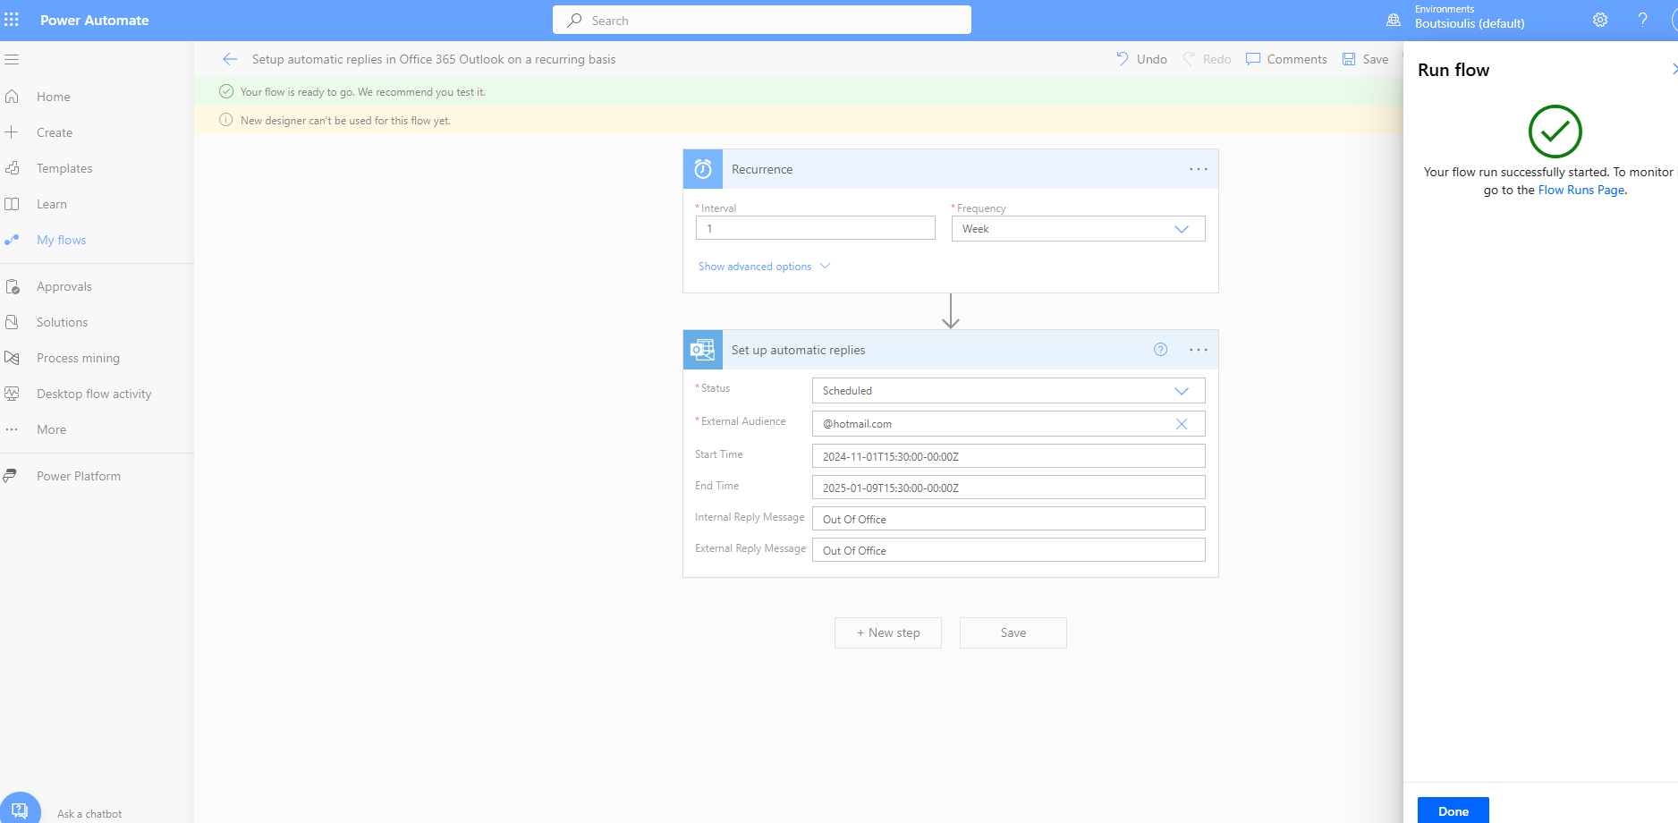Screen dimensions: 1678x823
Task: Open the Ask a chatbot icon
Action: pyautogui.click(x=21, y=810)
